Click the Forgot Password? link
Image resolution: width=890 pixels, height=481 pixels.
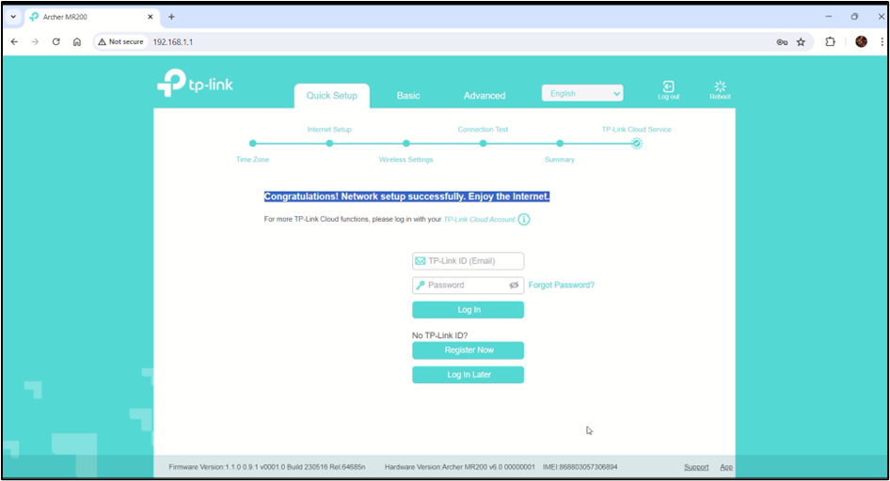(x=562, y=285)
